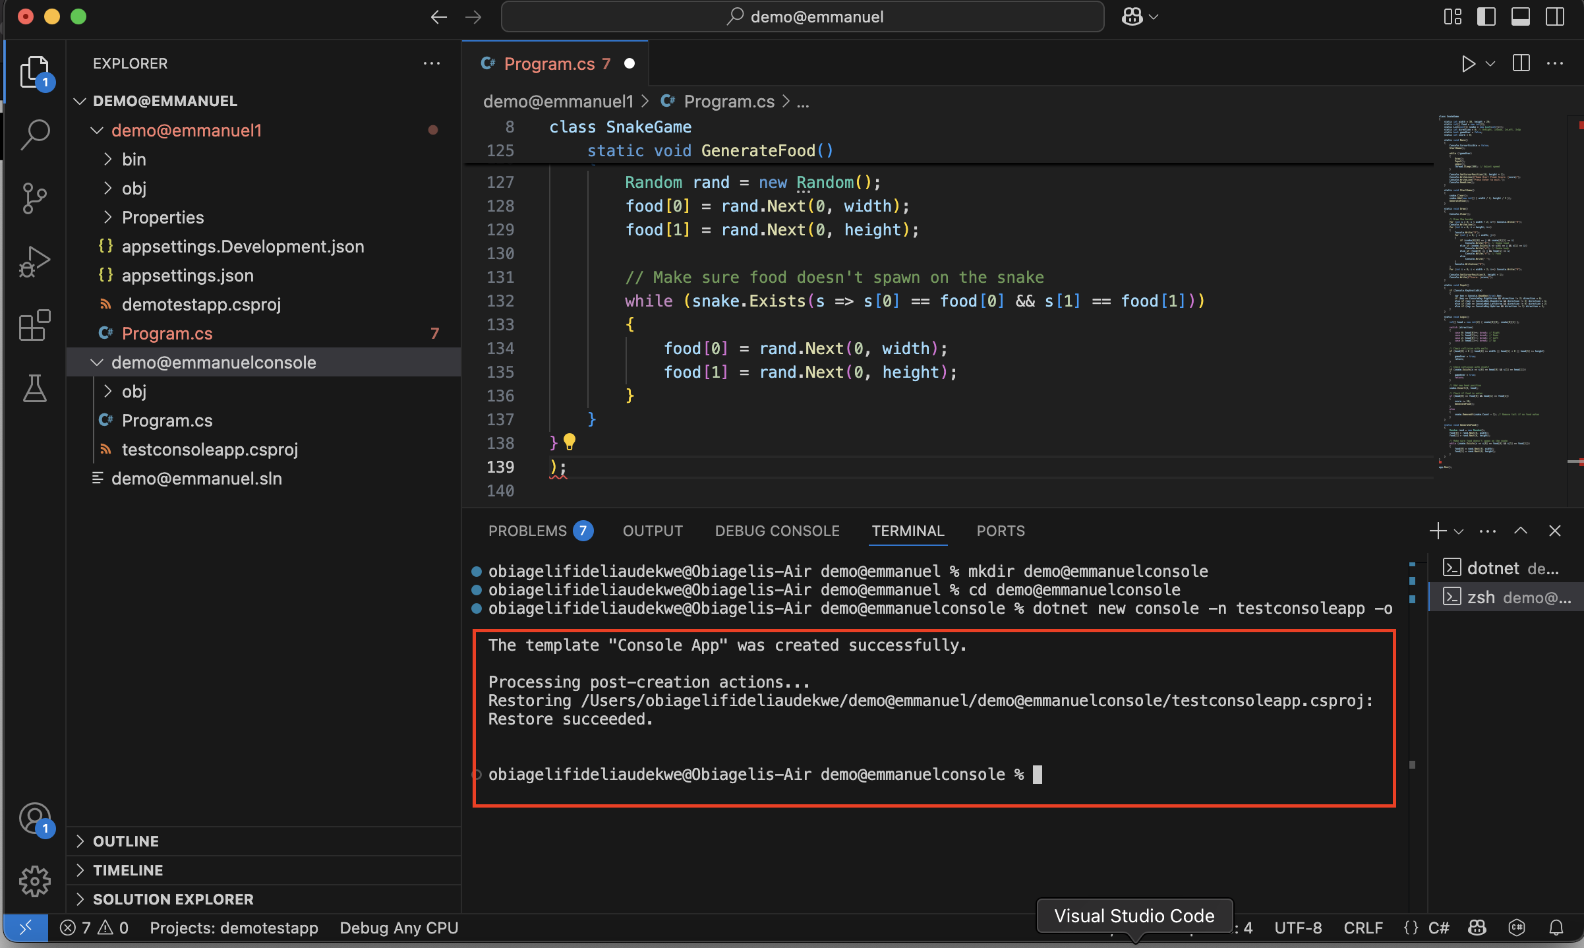Open the Extensions view icon

pyautogui.click(x=35, y=325)
